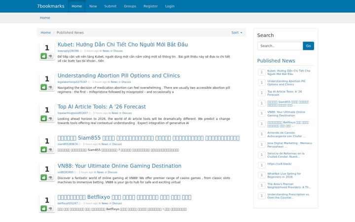Open author siam855289674 profile
The height and width of the screenshot is (222, 355).
(x=68, y=144)
